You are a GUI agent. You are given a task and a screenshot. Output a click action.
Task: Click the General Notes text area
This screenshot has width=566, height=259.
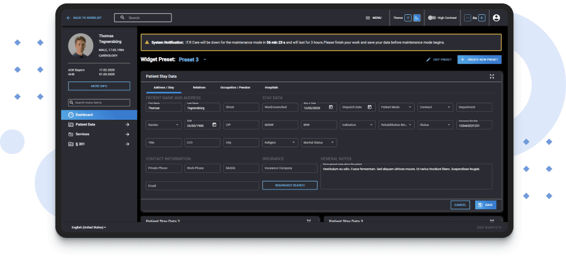[406, 176]
